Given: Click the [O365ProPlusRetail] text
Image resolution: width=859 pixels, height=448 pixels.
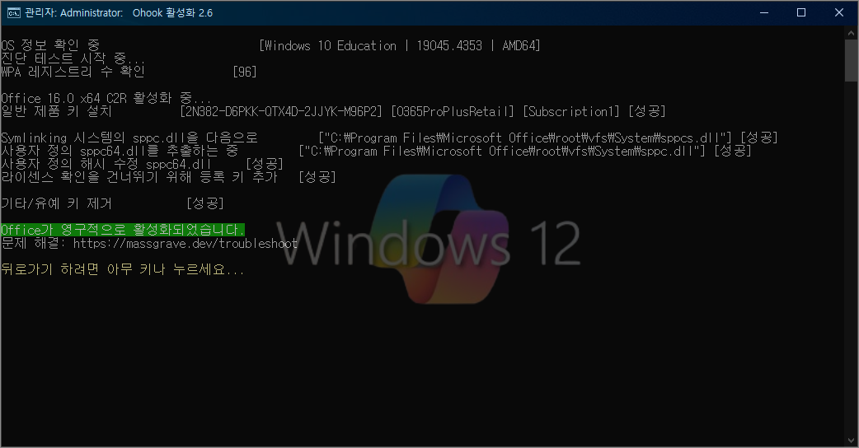Looking at the screenshot, I should [453, 112].
